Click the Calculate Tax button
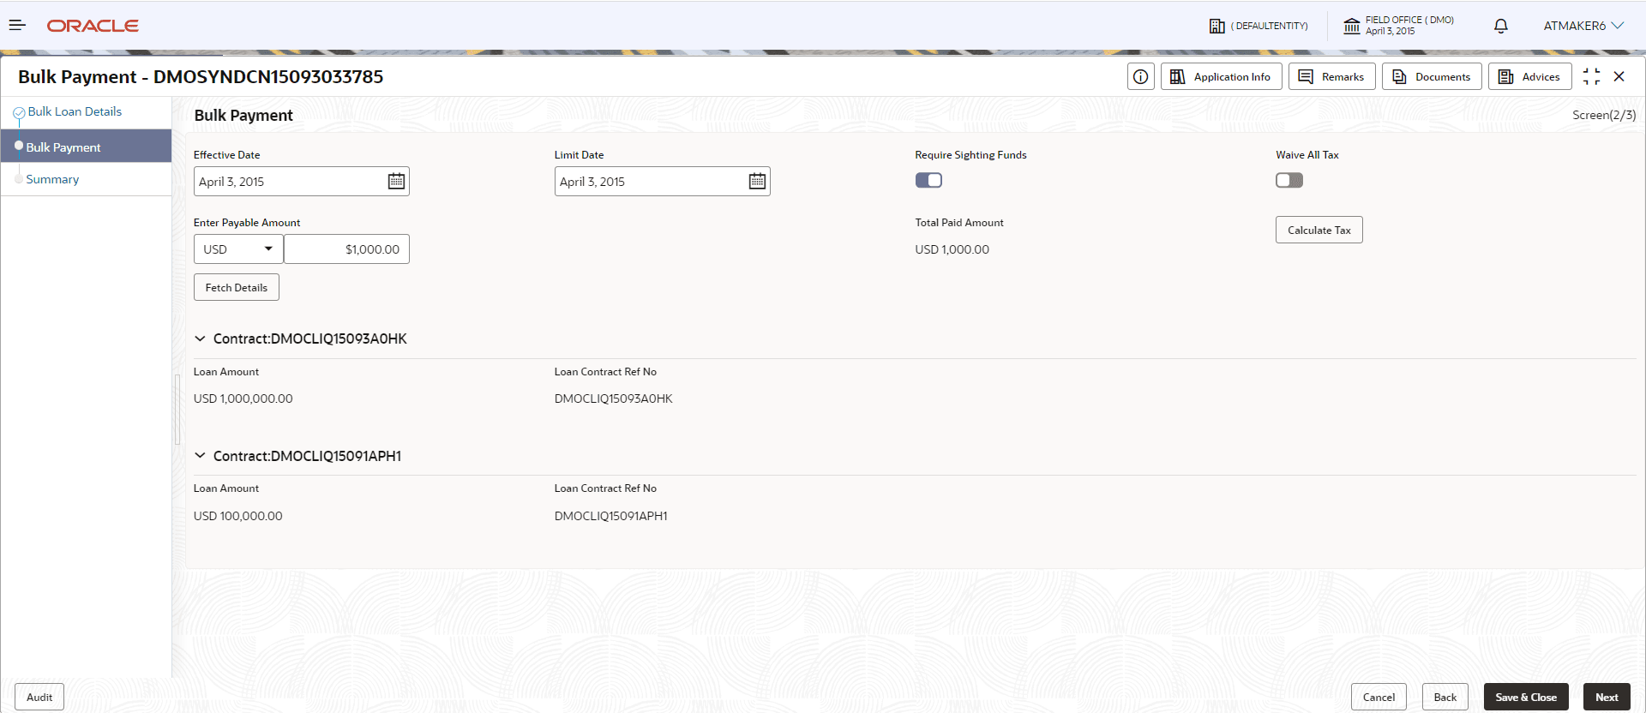 [x=1319, y=230]
